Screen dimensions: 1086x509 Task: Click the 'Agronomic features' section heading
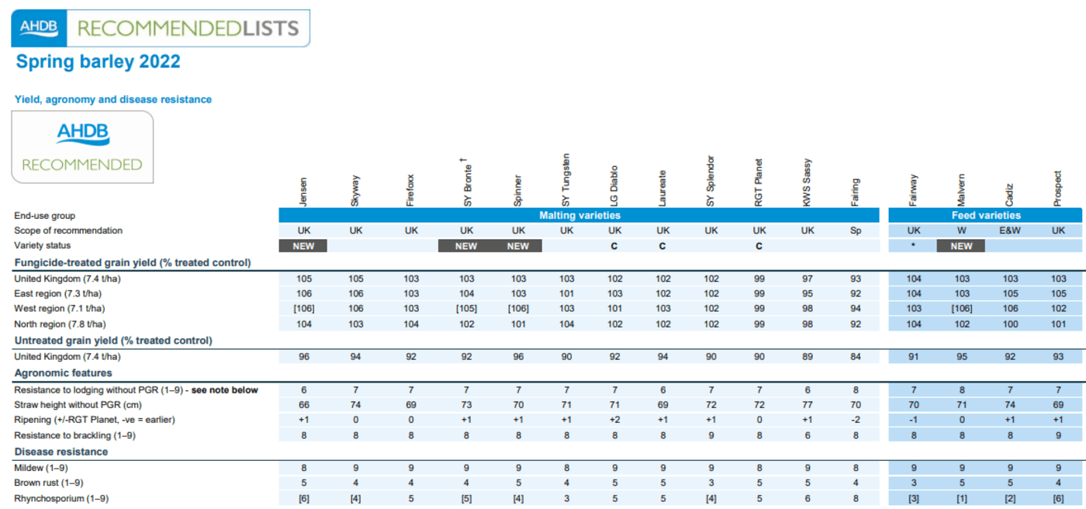(x=64, y=373)
